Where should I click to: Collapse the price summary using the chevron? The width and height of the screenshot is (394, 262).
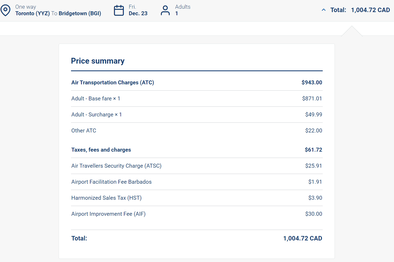324,10
